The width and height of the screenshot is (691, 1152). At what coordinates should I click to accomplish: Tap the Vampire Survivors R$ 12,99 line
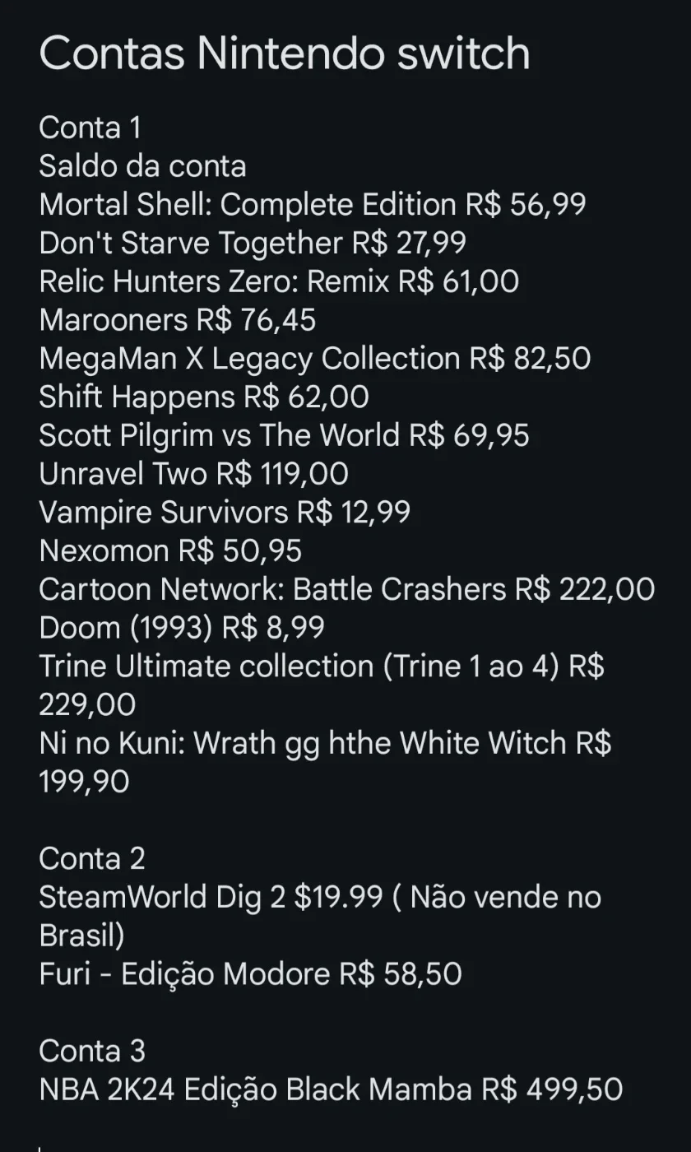pos(225,513)
